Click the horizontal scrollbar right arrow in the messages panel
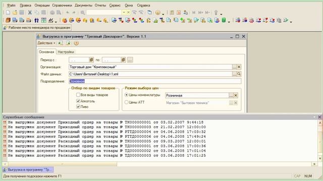 click(x=314, y=164)
